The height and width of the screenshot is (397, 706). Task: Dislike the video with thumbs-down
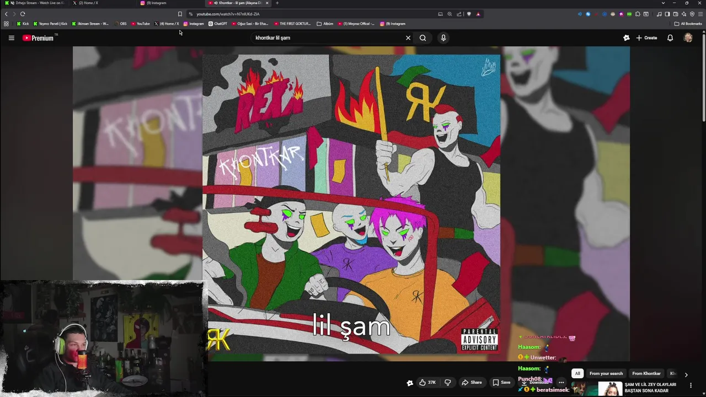coord(448,383)
